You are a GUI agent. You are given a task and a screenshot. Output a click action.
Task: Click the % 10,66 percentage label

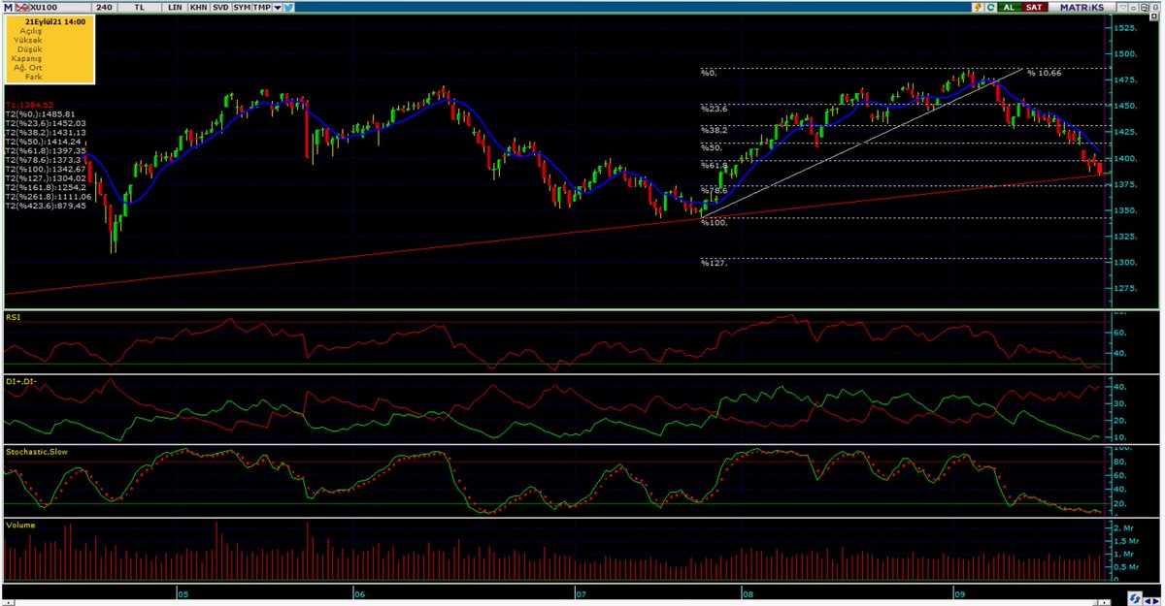(x=1044, y=73)
